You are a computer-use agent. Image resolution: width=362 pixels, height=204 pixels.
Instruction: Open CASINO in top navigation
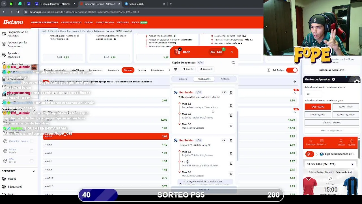pos(89,22)
